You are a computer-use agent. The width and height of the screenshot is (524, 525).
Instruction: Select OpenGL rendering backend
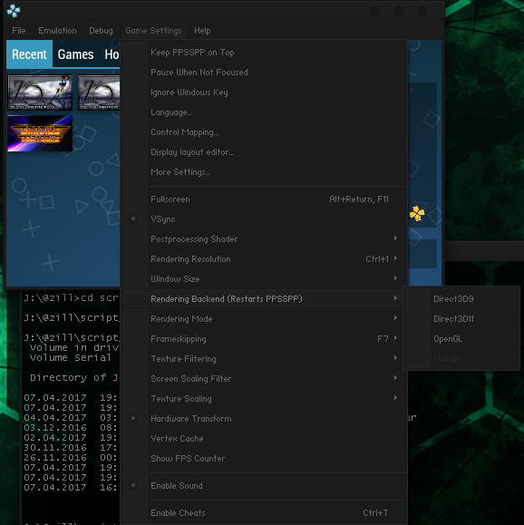(461, 339)
